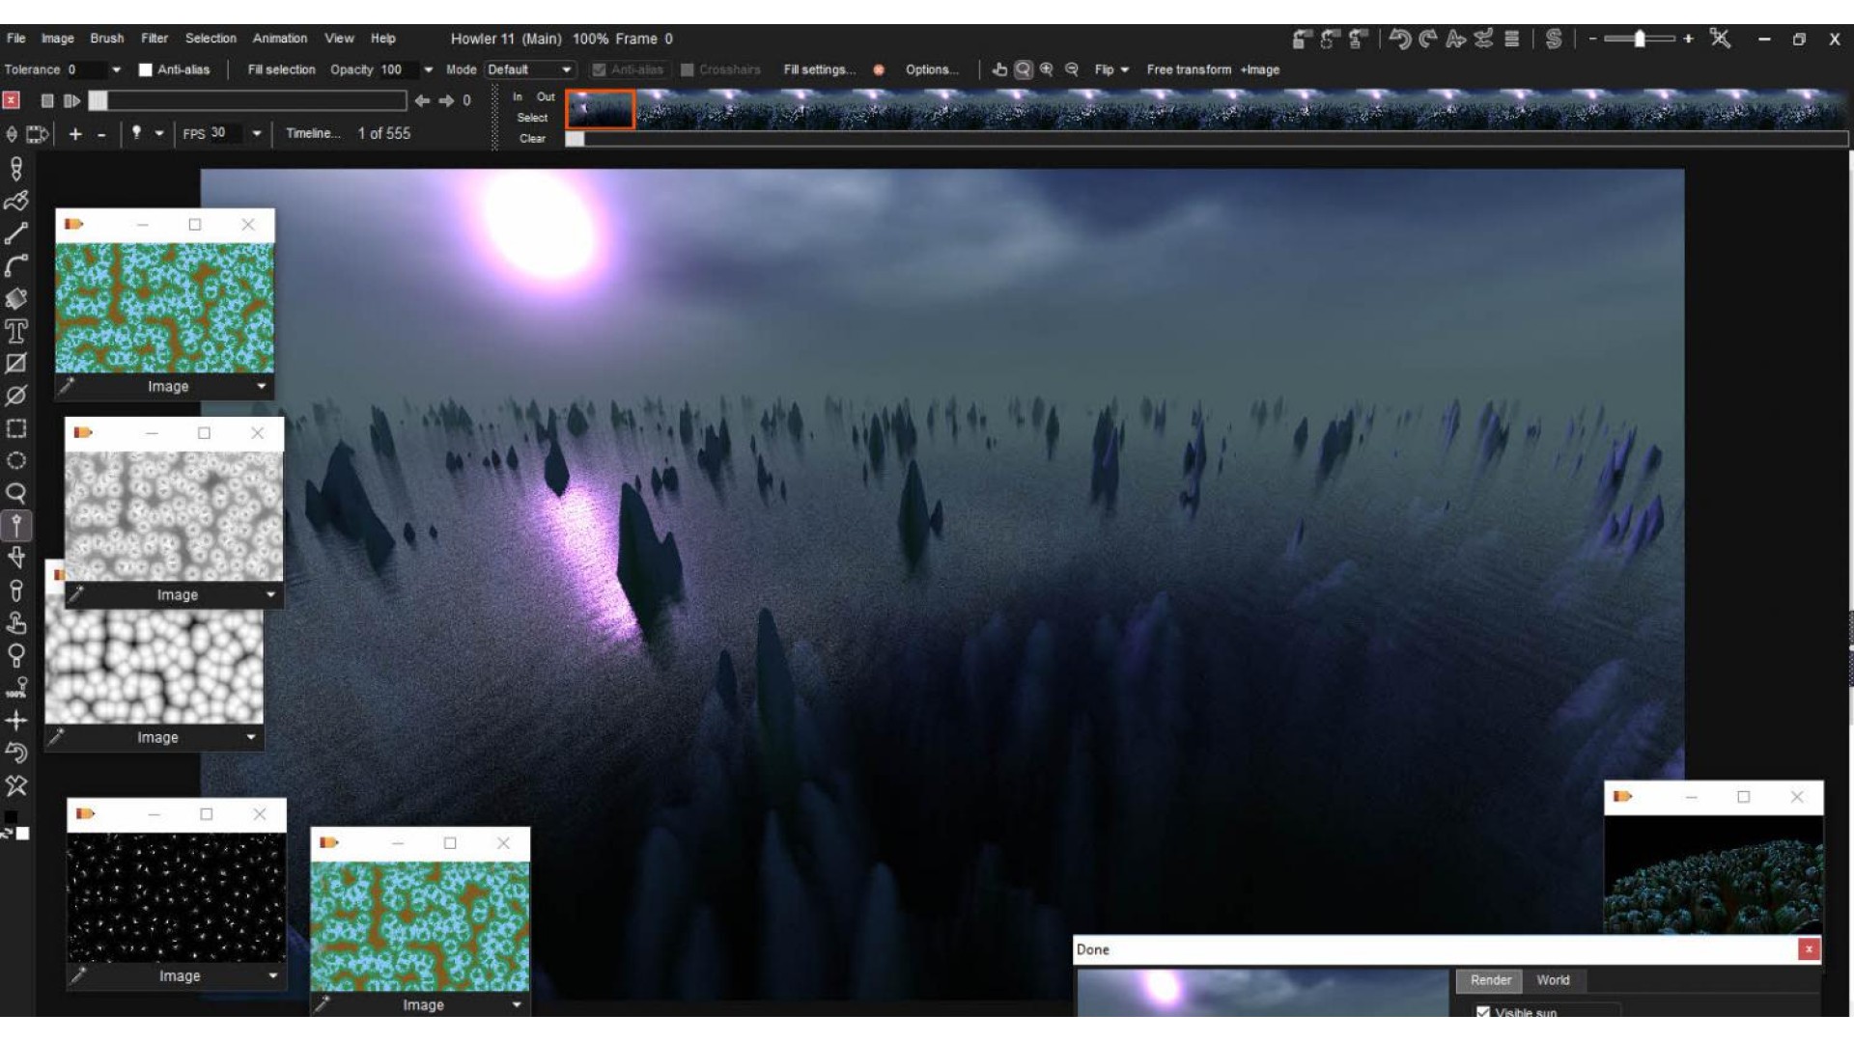Toggle the Visible sun checkbox
Screen dimensions: 1854x1042
pos(1483,1011)
